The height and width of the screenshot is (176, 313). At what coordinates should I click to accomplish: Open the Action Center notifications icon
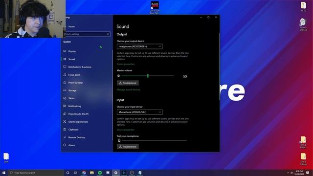click(x=308, y=173)
